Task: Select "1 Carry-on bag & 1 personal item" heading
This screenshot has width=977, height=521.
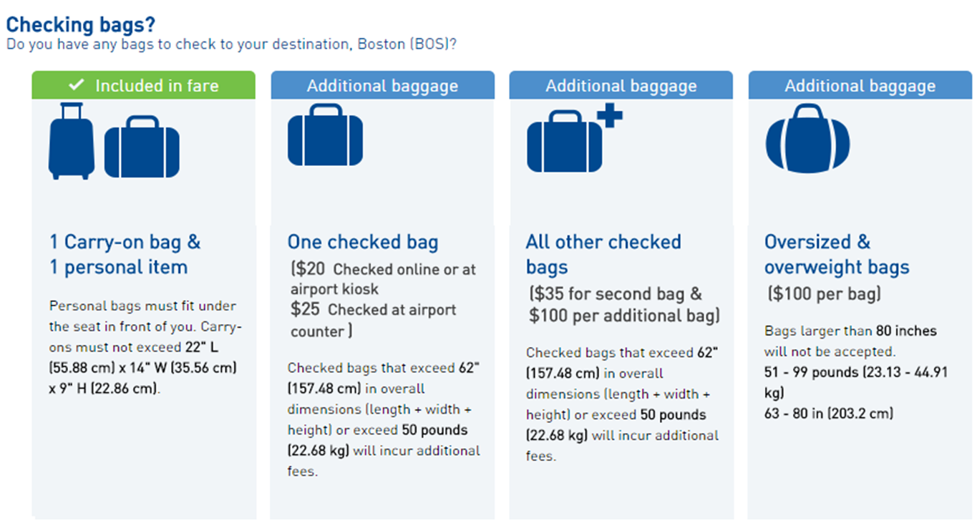Action: click(125, 254)
